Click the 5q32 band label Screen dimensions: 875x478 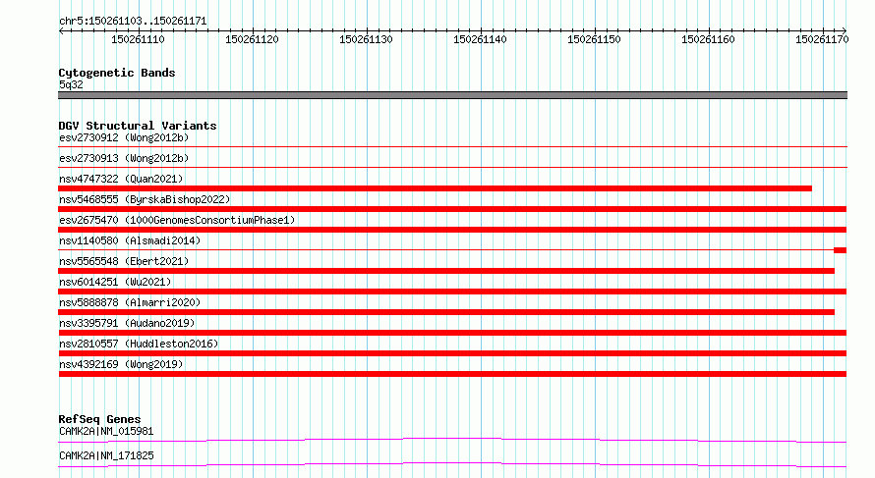coord(71,84)
